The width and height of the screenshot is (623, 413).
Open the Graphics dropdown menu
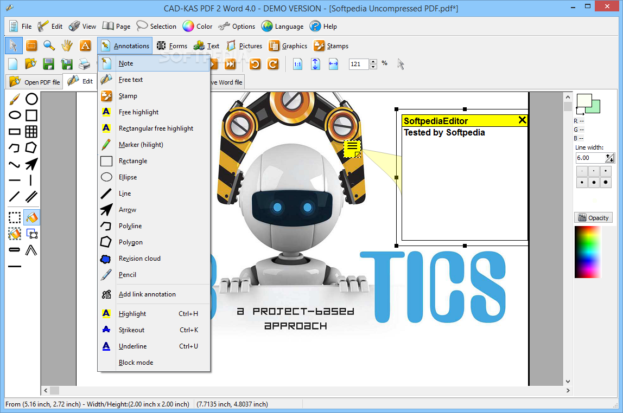(288, 46)
